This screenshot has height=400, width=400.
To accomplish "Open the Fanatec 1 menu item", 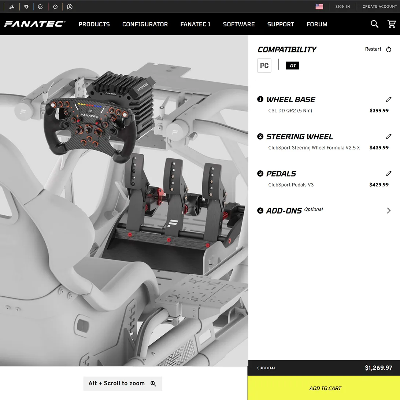I will (195, 24).
